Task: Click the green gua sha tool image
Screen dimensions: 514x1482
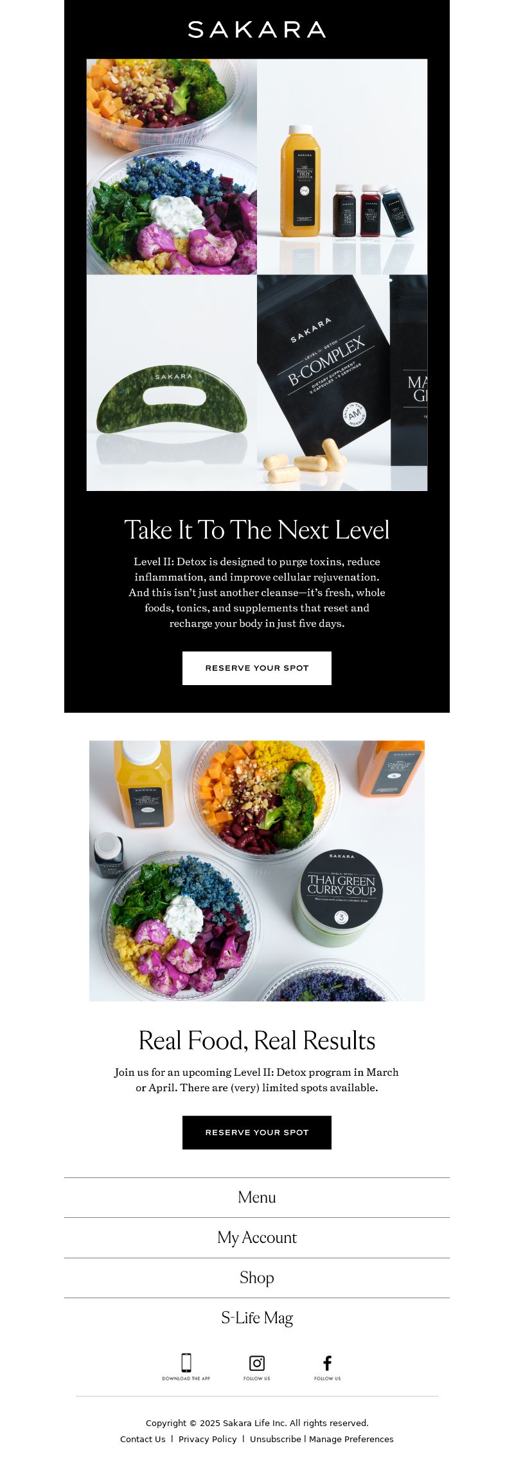Action: point(172,383)
